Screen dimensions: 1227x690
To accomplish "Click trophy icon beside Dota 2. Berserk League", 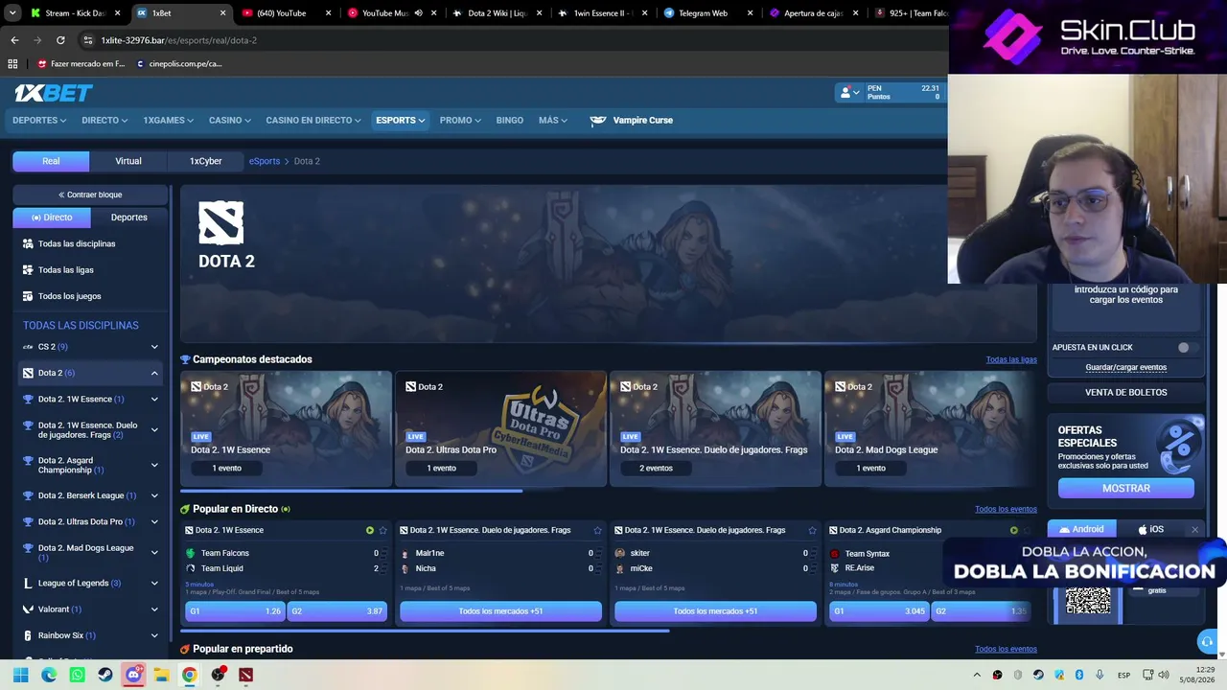I will coord(28,495).
